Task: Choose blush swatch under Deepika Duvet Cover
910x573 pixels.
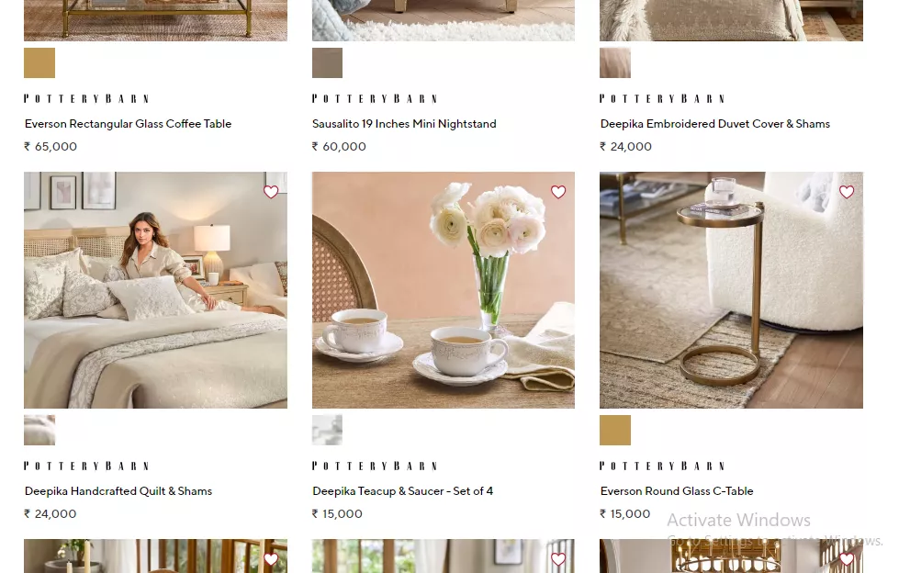Action: (x=615, y=62)
